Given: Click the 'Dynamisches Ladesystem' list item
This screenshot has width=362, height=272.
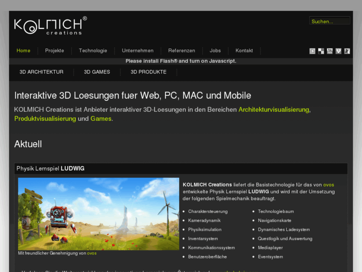Looking at the screenshot, I should (284, 230).
